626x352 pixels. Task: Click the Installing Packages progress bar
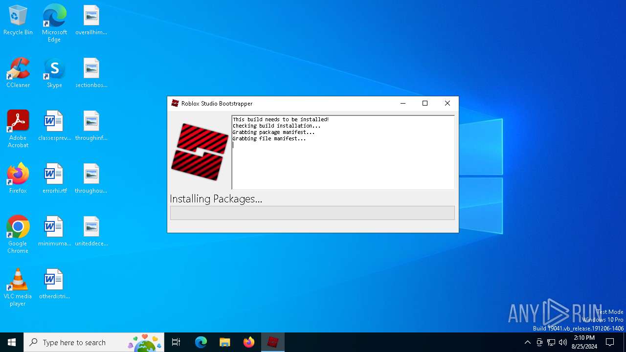313,213
